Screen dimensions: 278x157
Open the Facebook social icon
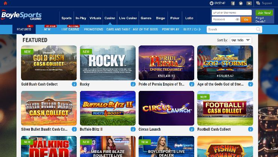pyautogui.click(x=233, y=3)
